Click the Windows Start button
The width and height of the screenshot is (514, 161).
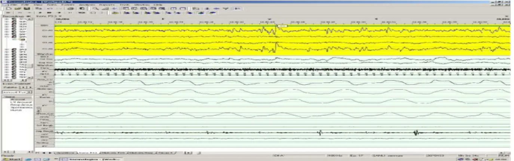click(x=10, y=159)
